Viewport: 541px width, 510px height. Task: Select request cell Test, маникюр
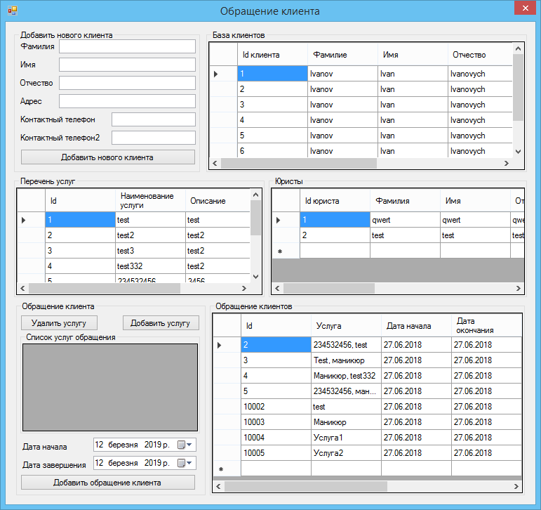pyautogui.click(x=346, y=360)
